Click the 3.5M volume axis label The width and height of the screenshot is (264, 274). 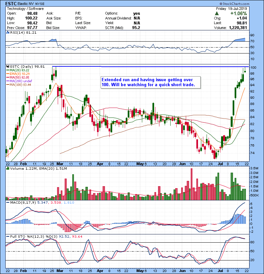click(254, 168)
